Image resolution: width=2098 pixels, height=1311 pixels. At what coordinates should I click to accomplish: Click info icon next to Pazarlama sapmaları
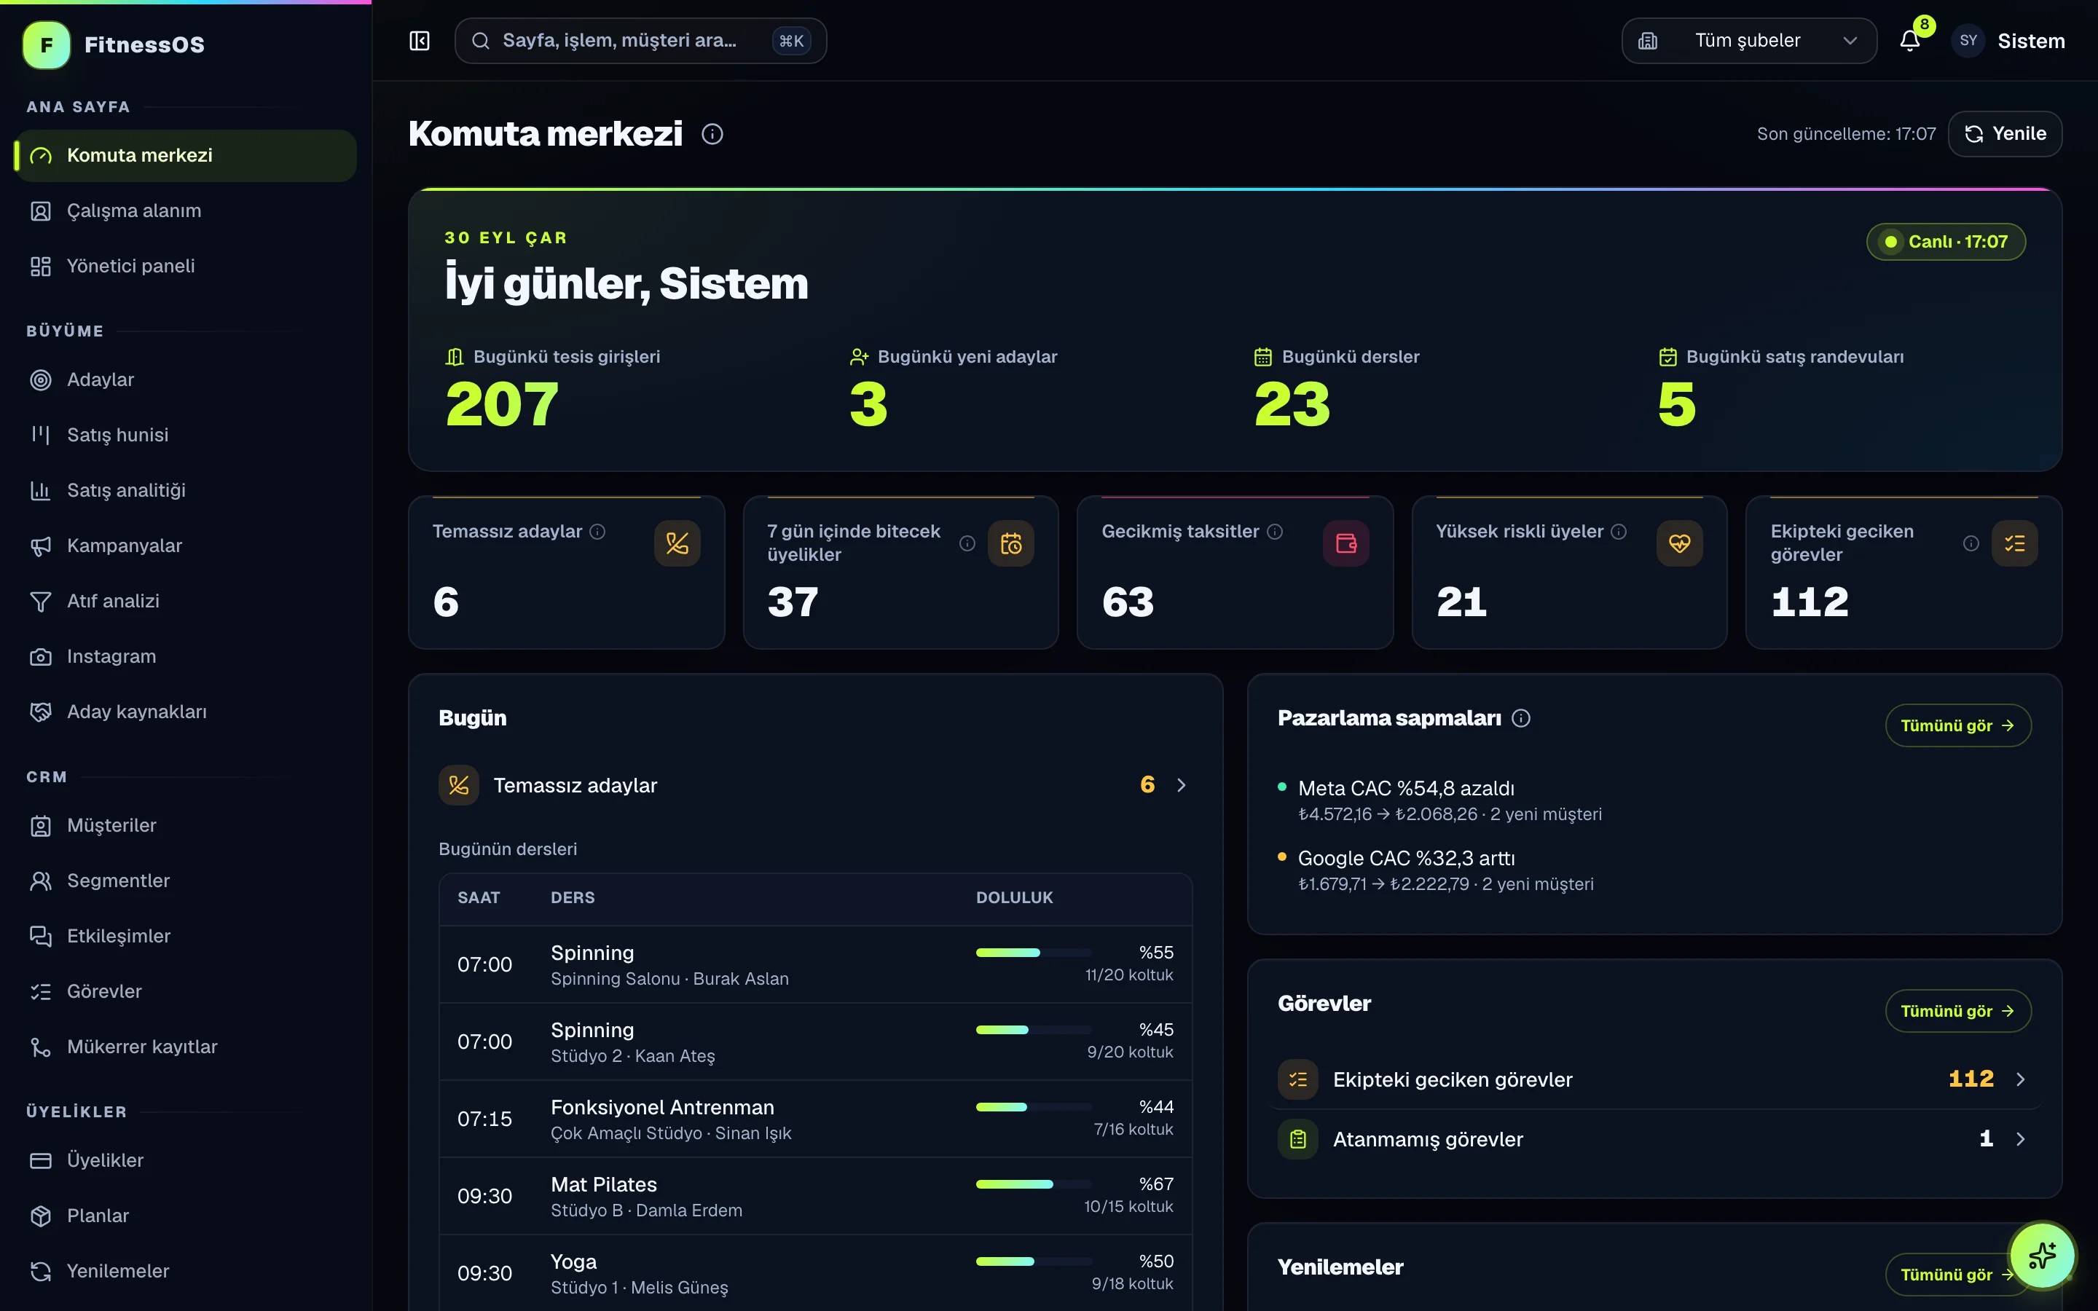1520,718
